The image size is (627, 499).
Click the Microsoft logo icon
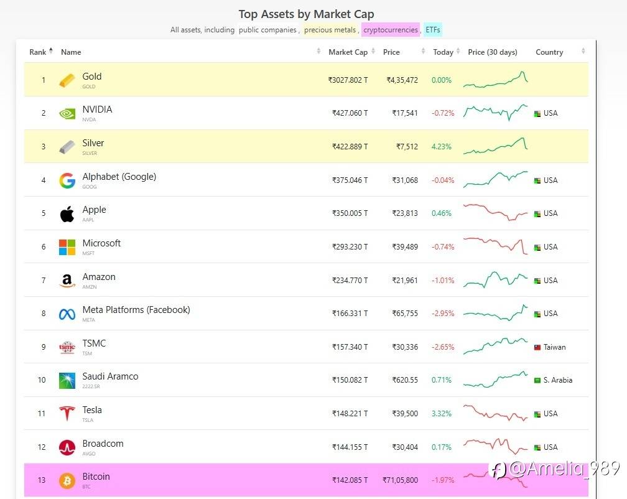(x=67, y=247)
